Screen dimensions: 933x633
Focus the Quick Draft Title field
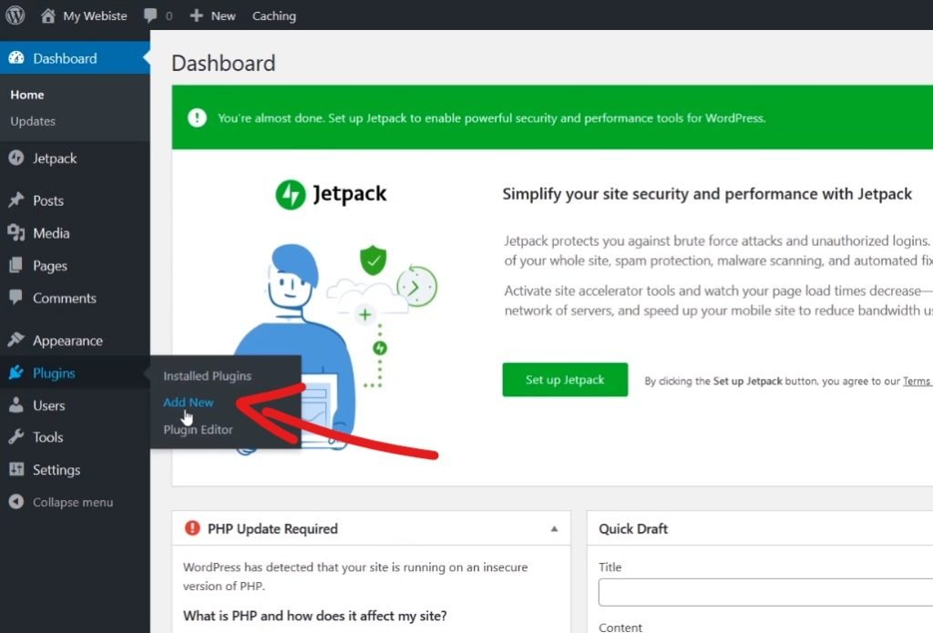(x=765, y=592)
